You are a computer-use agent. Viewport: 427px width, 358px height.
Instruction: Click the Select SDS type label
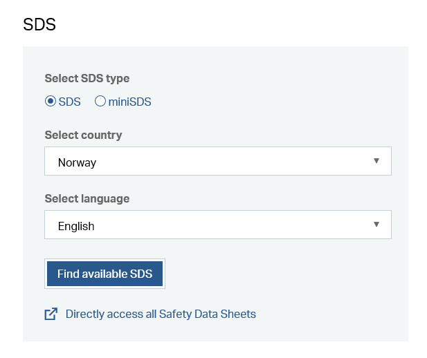point(87,79)
